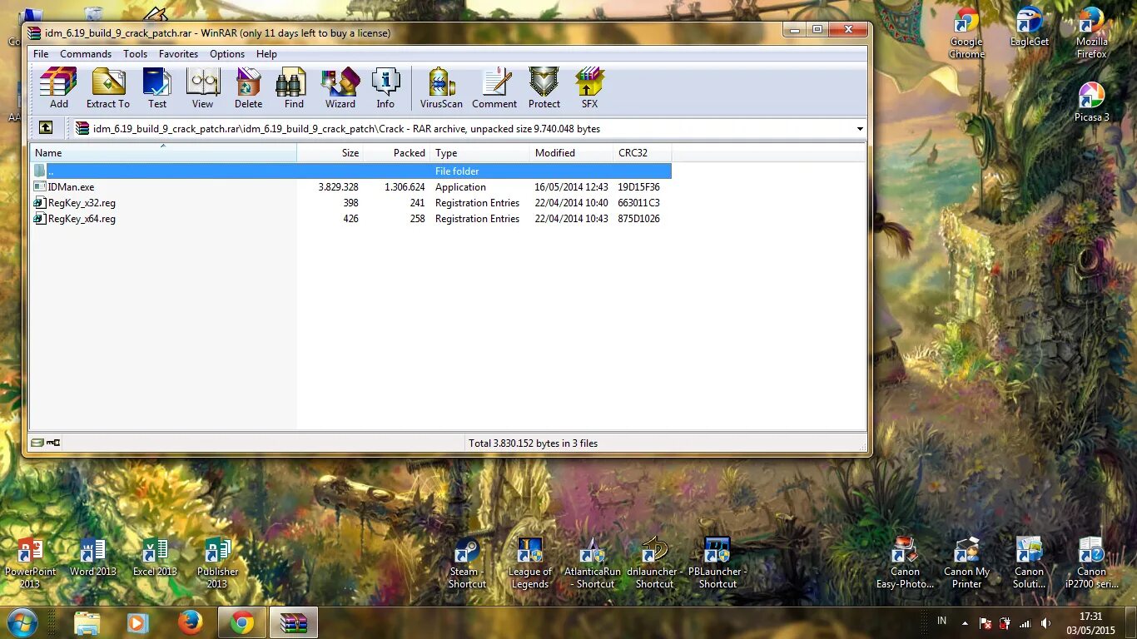Click the Test archive icon
This screenshot has height=639, width=1137.
click(x=157, y=88)
